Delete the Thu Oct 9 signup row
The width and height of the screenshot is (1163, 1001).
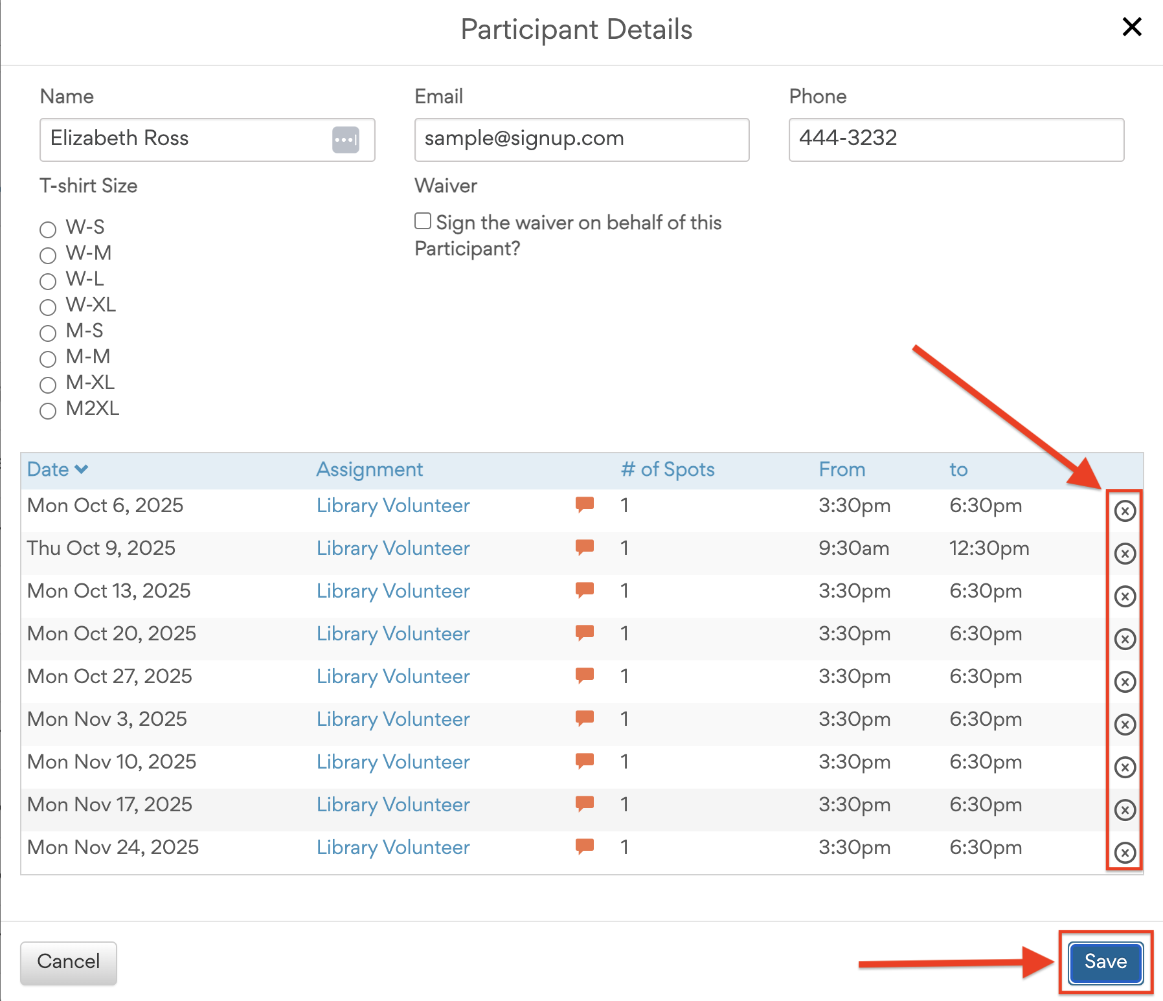[1125, 554]
